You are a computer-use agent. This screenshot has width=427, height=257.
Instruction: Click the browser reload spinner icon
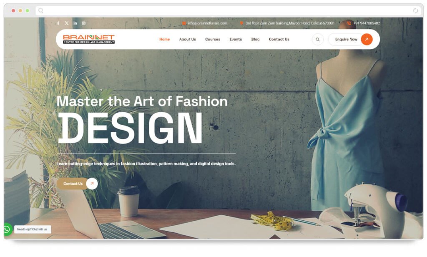415,10
